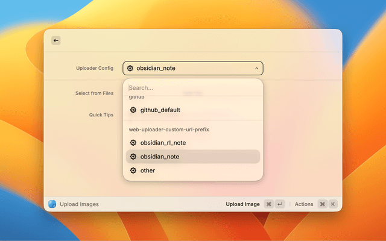Open the Actions panel
This screenshot has width=386, height=241.
coord(304,204)
